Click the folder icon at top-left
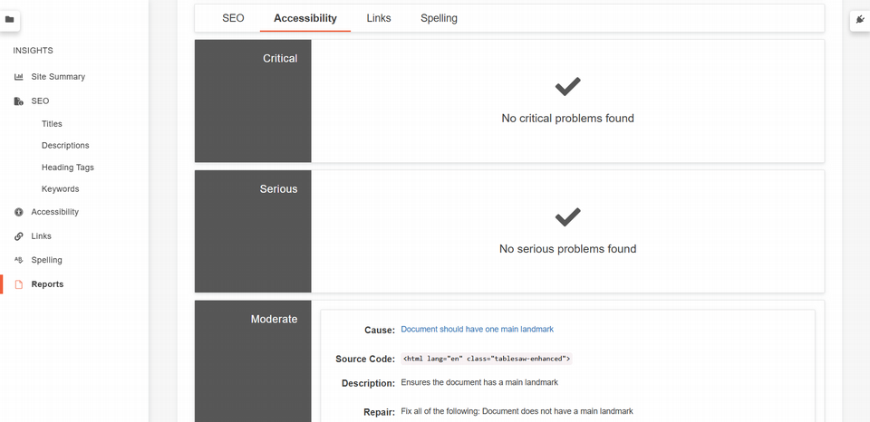870x422 pixels. click(10, 19)
